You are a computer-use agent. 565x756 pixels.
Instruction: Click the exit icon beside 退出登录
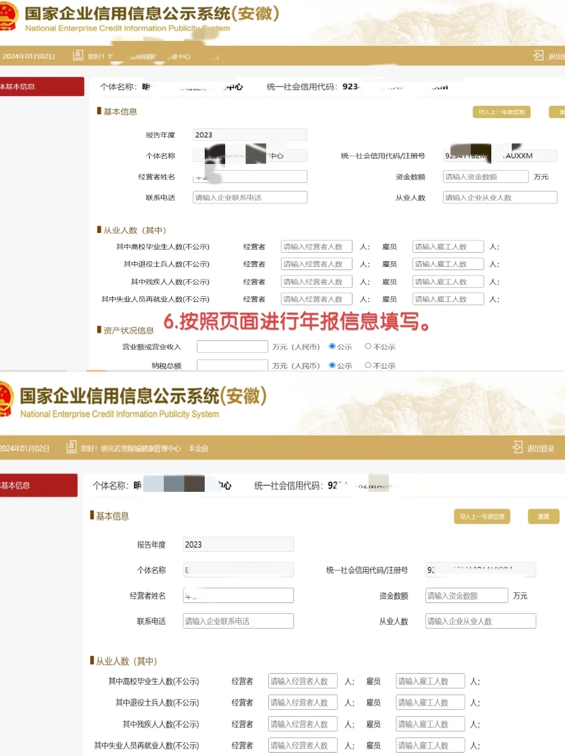pos(517,447)
